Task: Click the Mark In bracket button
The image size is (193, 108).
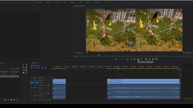Action: pos(120,59)
